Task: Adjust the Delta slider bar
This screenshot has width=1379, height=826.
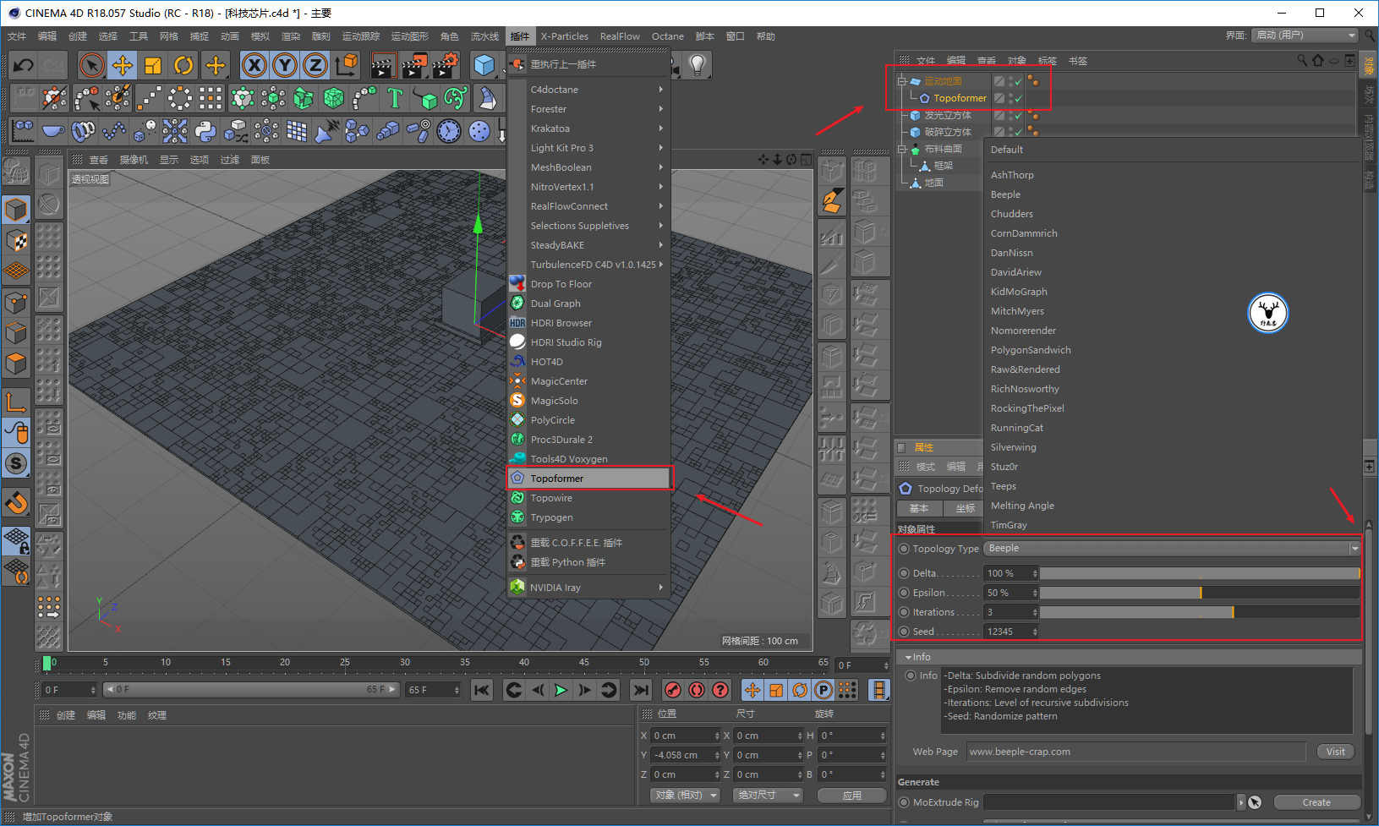Action: (x=1200, y=573)
